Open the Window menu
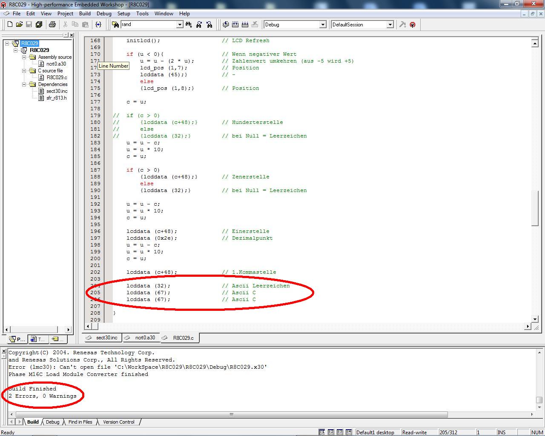This screenshot has width=545, height=436. point(163,14)
